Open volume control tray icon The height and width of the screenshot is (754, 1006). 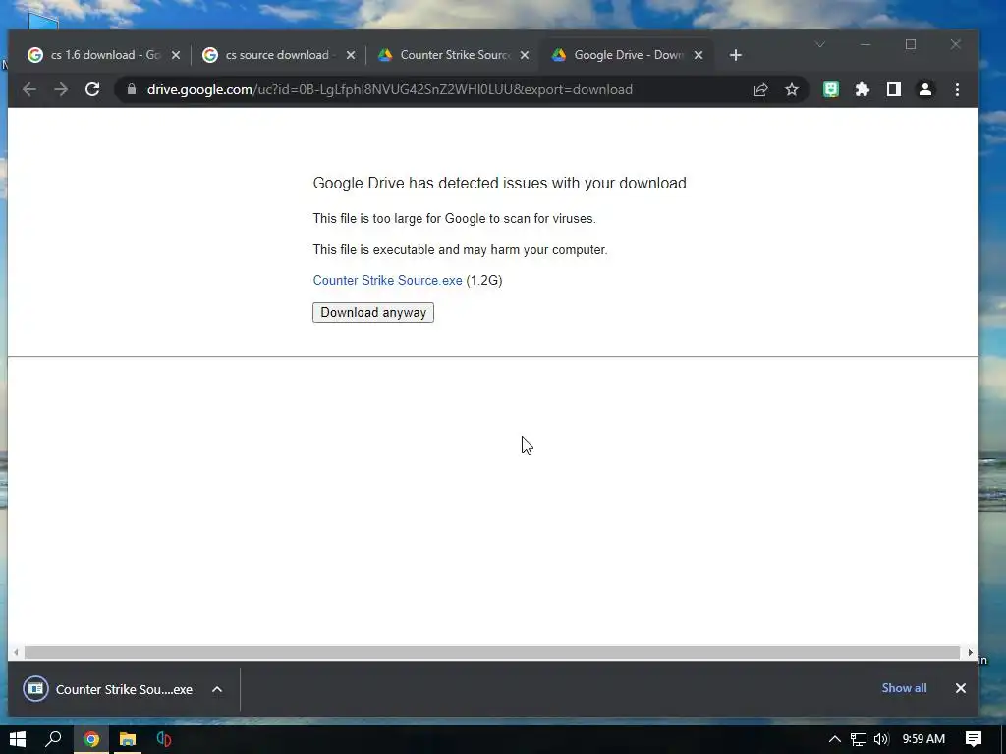pos(881,739)
